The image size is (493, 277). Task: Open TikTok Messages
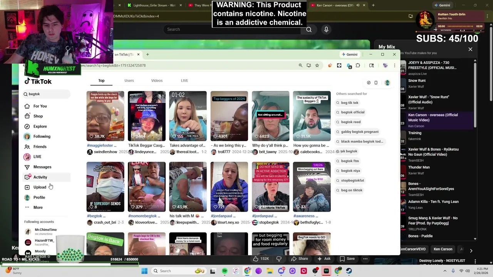(42, 167)
